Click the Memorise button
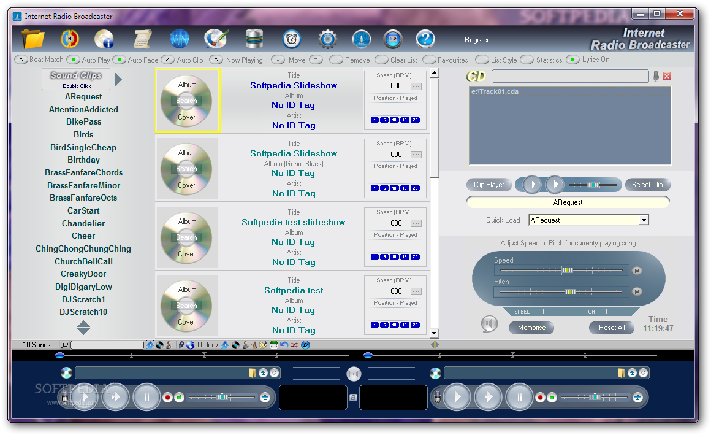 531,328
